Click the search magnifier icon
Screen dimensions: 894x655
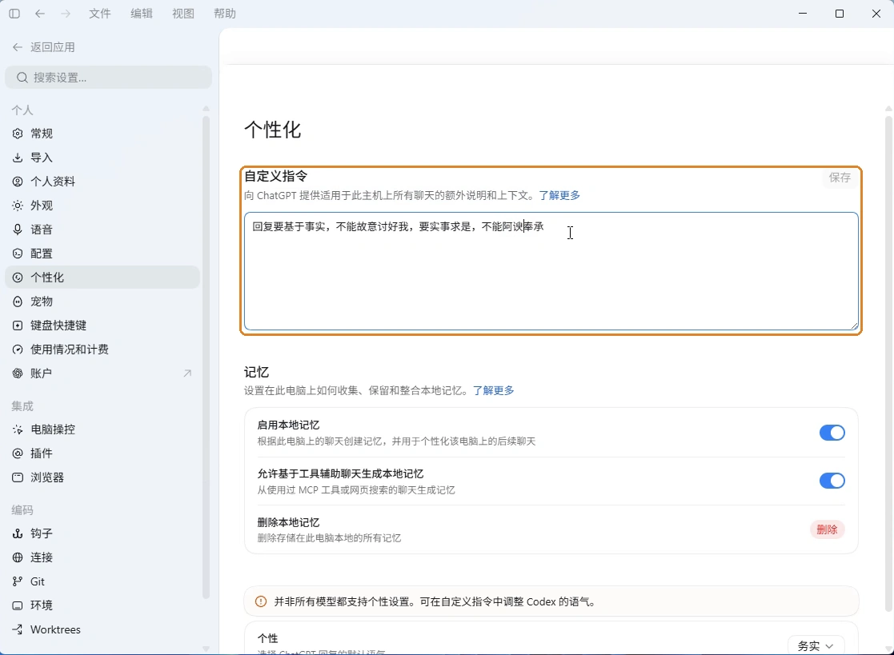(22, 78)
